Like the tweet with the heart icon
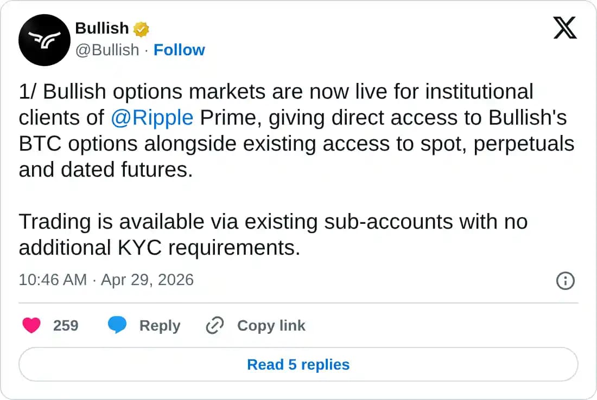 (x=31, y=325)
